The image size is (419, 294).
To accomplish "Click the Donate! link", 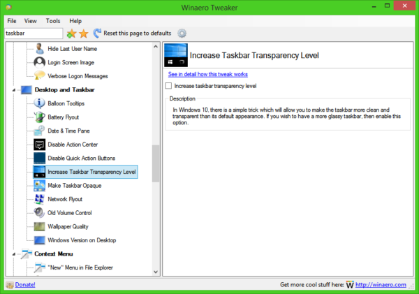I will pyautogui.click(x=25, y=285).
